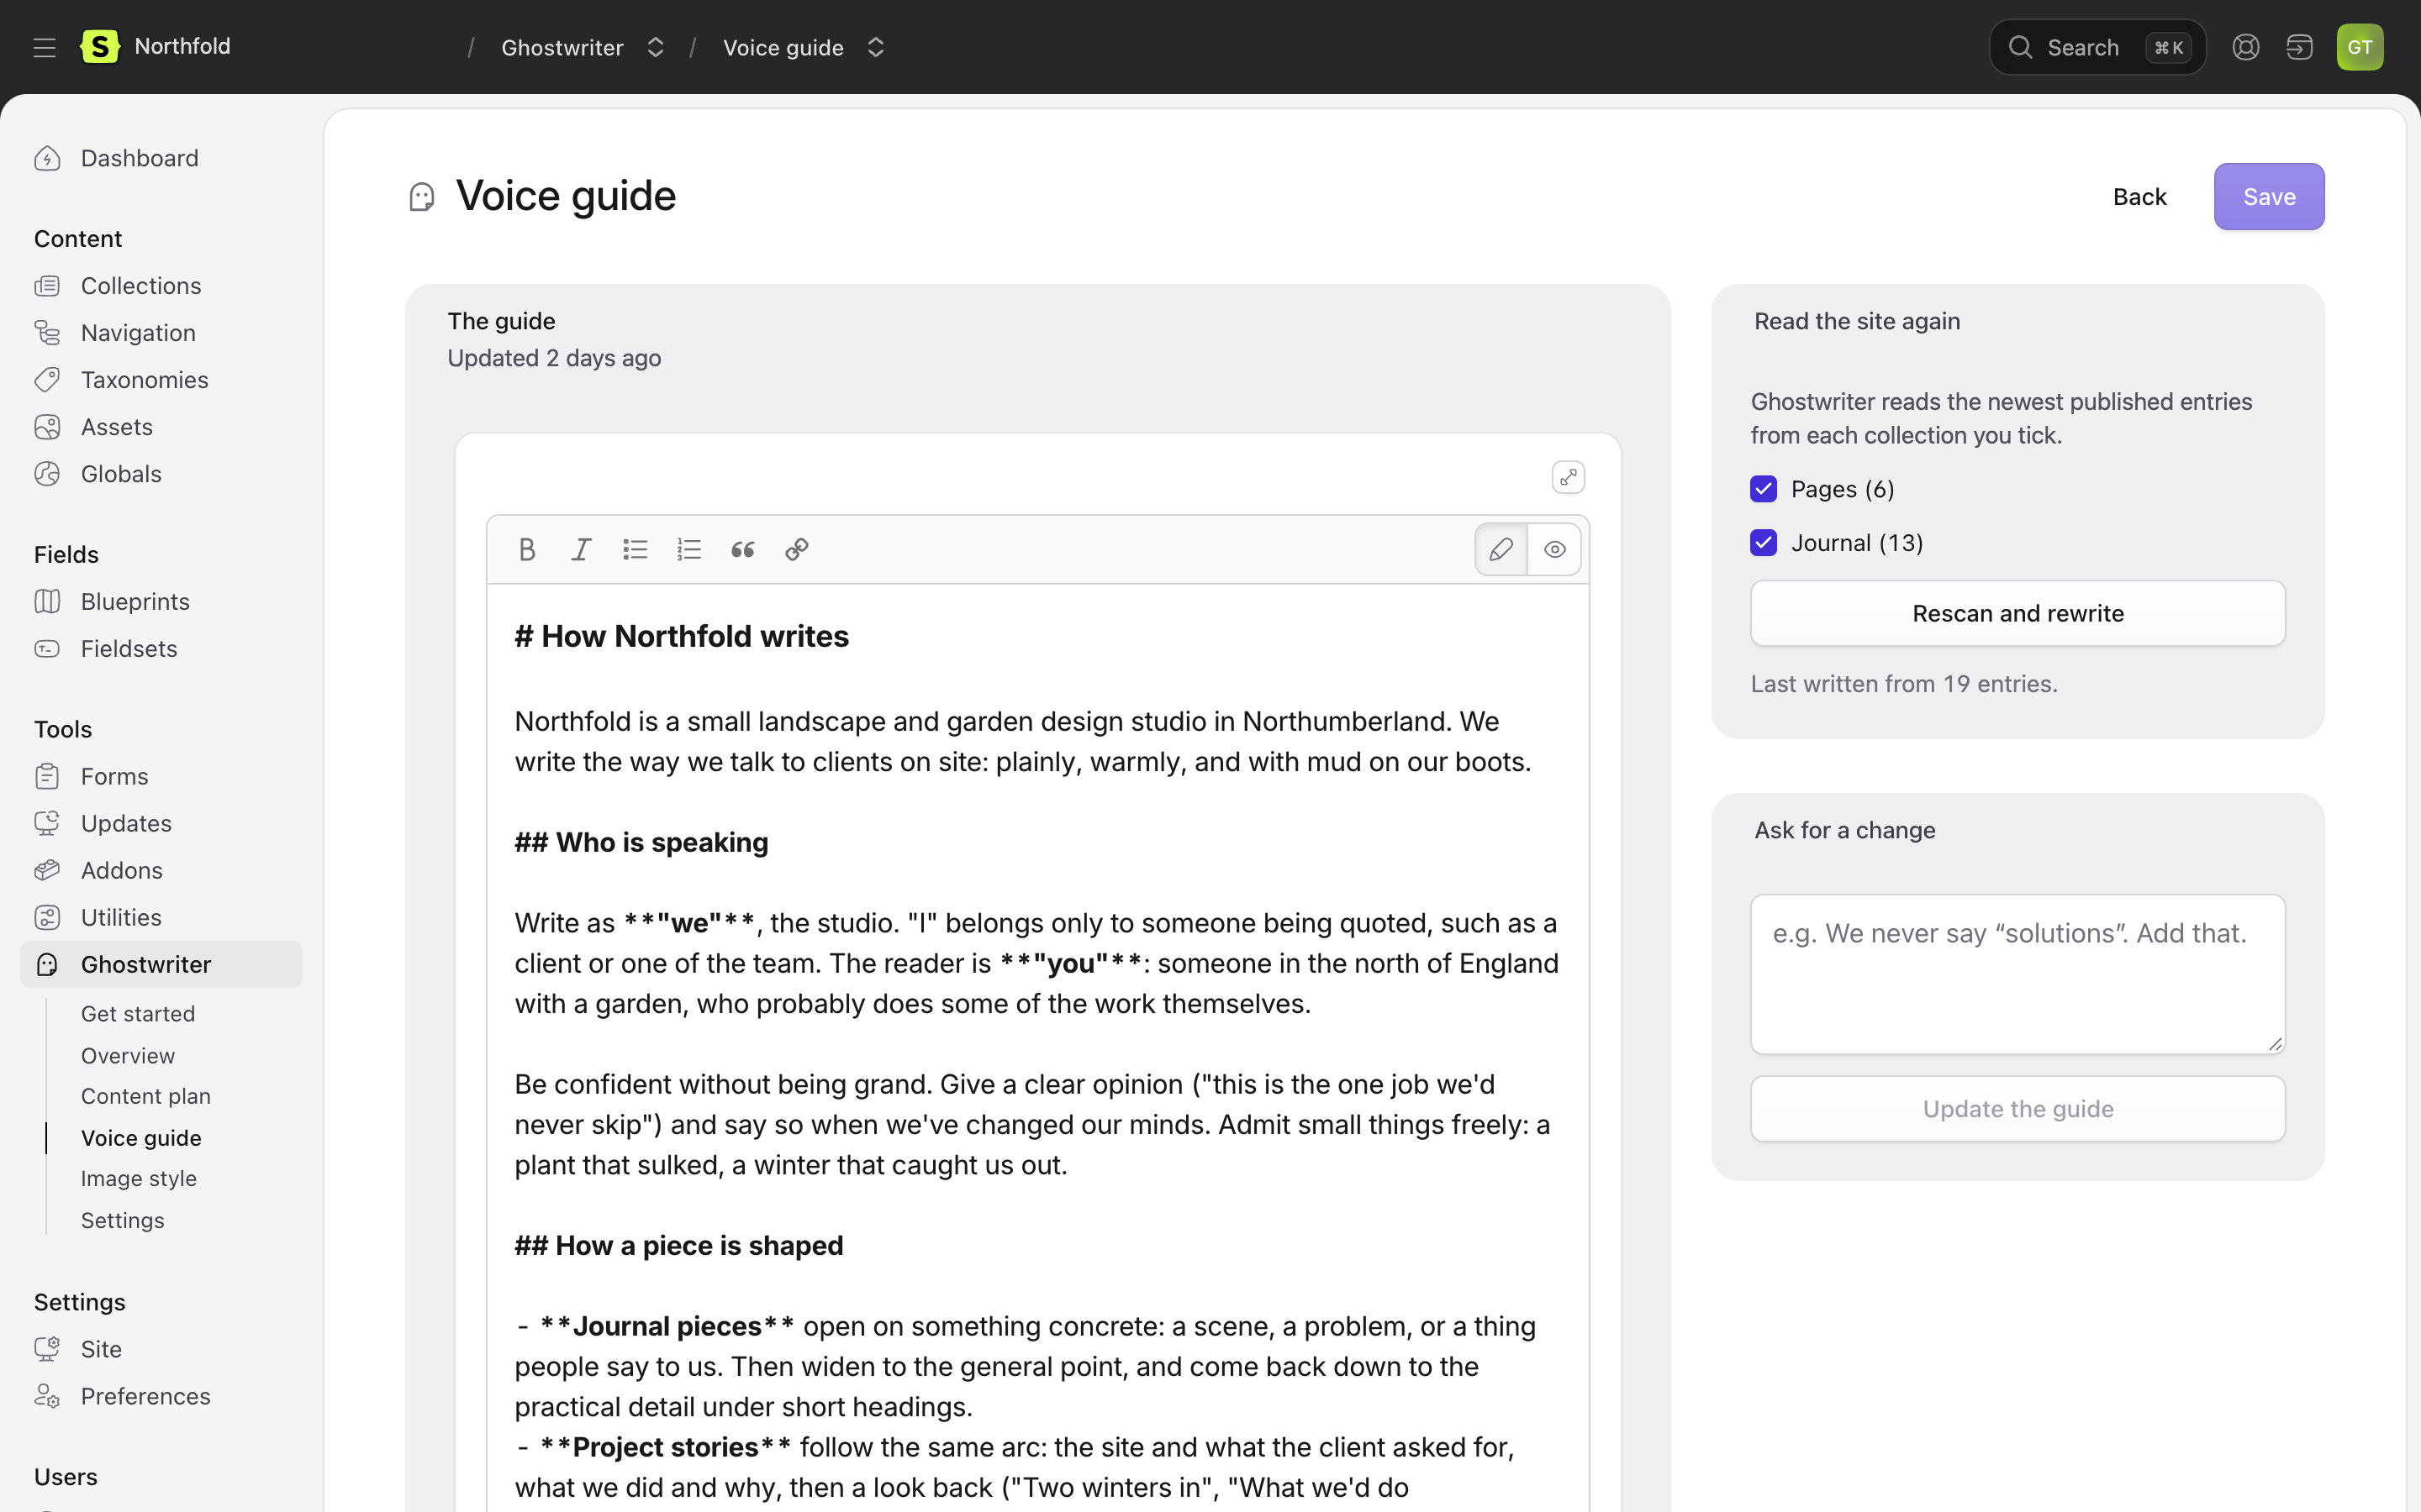This screenshot has width=2421, height=1512.
Task: Insert a numbered list
Action: [x=689, y=549]
